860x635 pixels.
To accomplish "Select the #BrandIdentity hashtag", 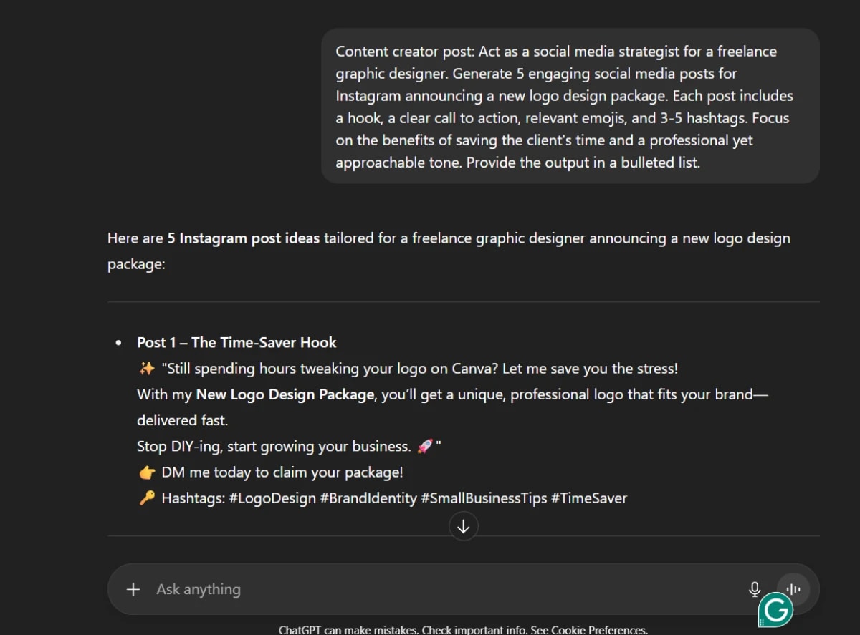I will pos(368,498).
